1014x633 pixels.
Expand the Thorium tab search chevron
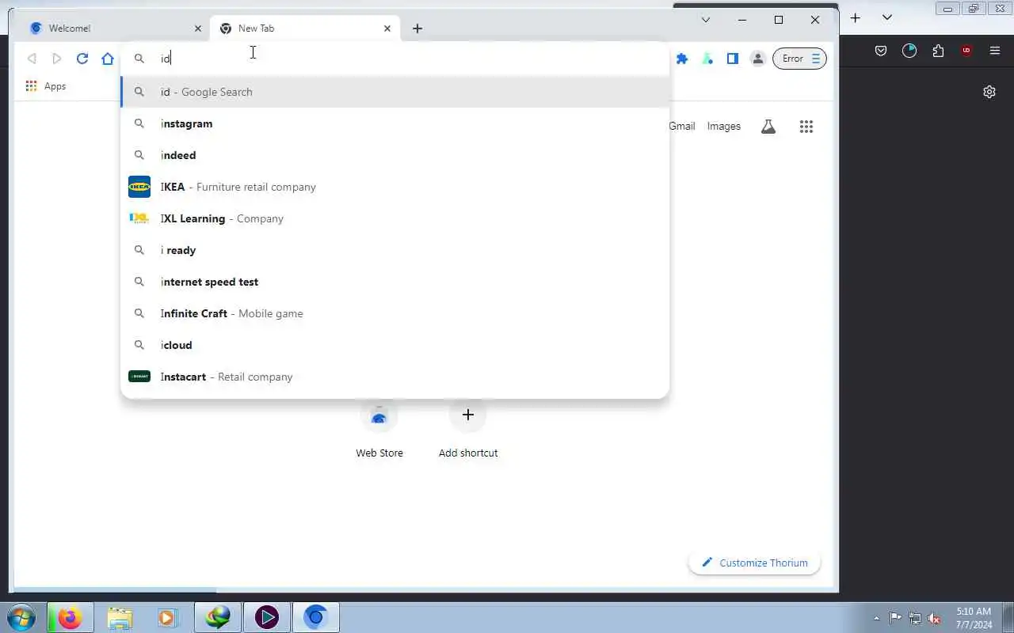tap(706, 20)
